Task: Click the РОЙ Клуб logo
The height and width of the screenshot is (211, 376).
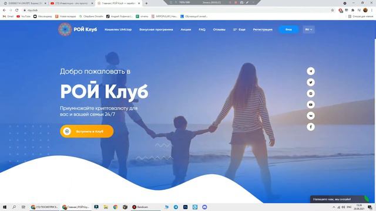Action: click(78, 29)
